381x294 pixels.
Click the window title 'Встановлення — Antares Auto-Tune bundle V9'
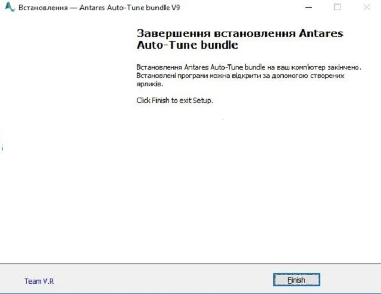[99, 8]
